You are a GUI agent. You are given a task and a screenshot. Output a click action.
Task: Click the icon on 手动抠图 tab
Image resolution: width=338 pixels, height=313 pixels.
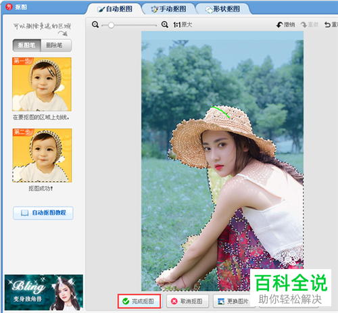[154, 9]
